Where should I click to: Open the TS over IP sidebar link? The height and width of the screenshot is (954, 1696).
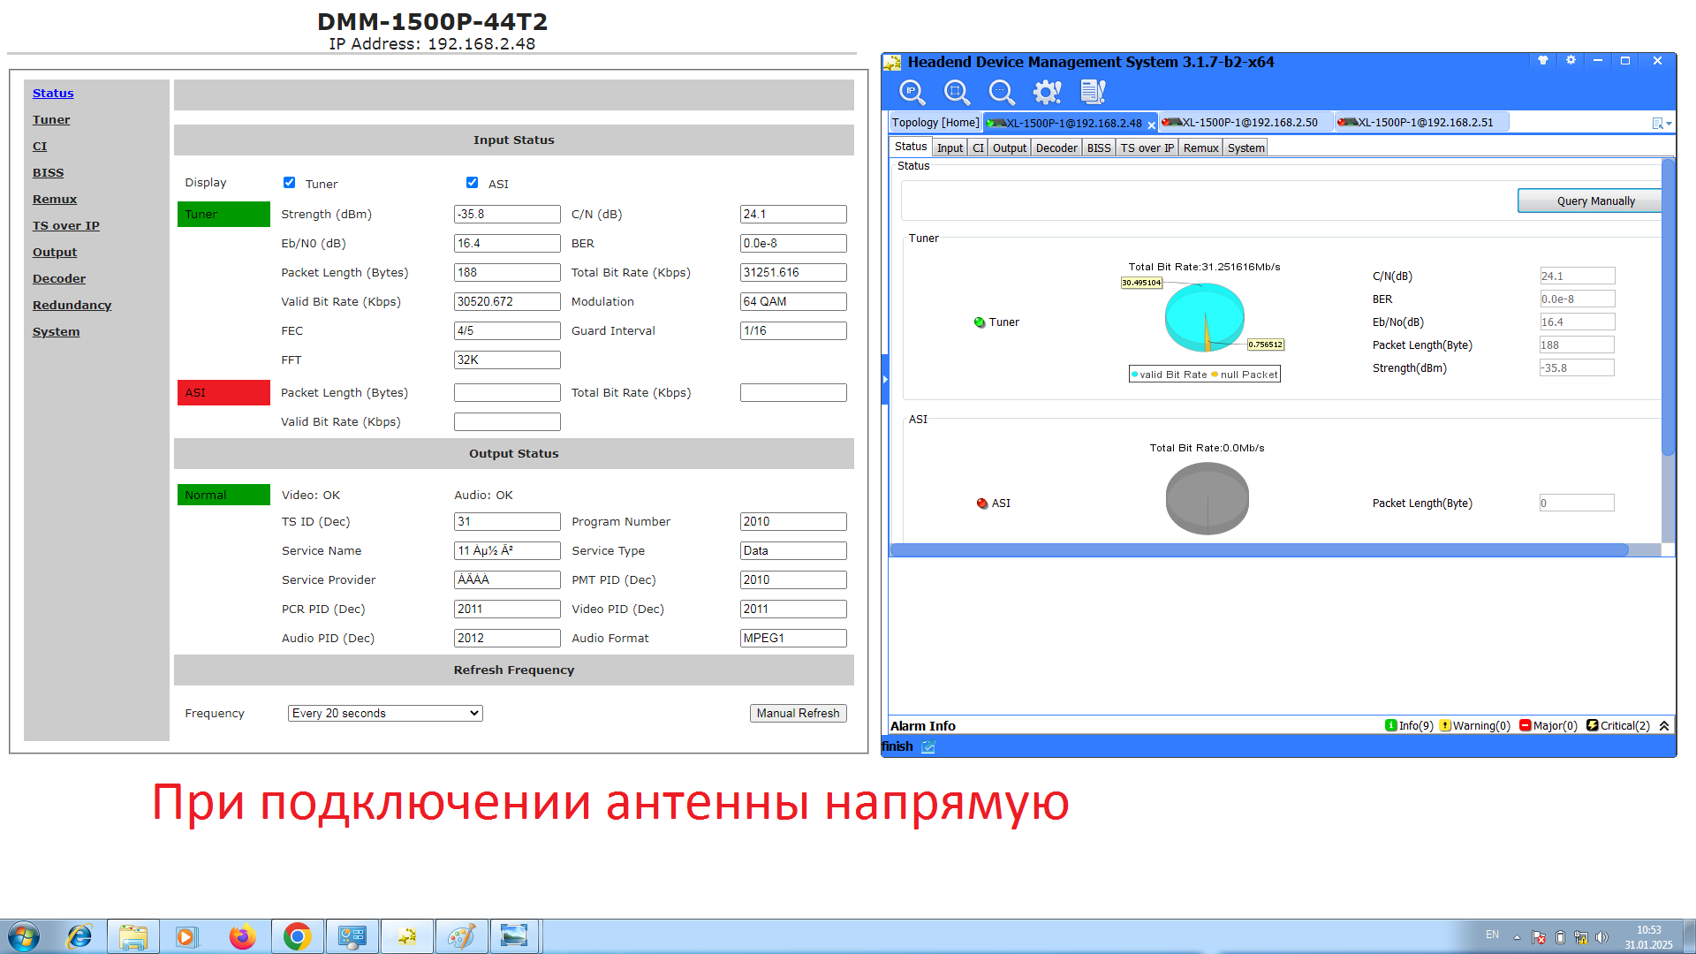(x=66, y=226)
